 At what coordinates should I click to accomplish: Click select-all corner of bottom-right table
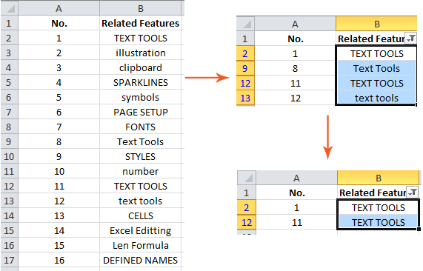[247, 178]
